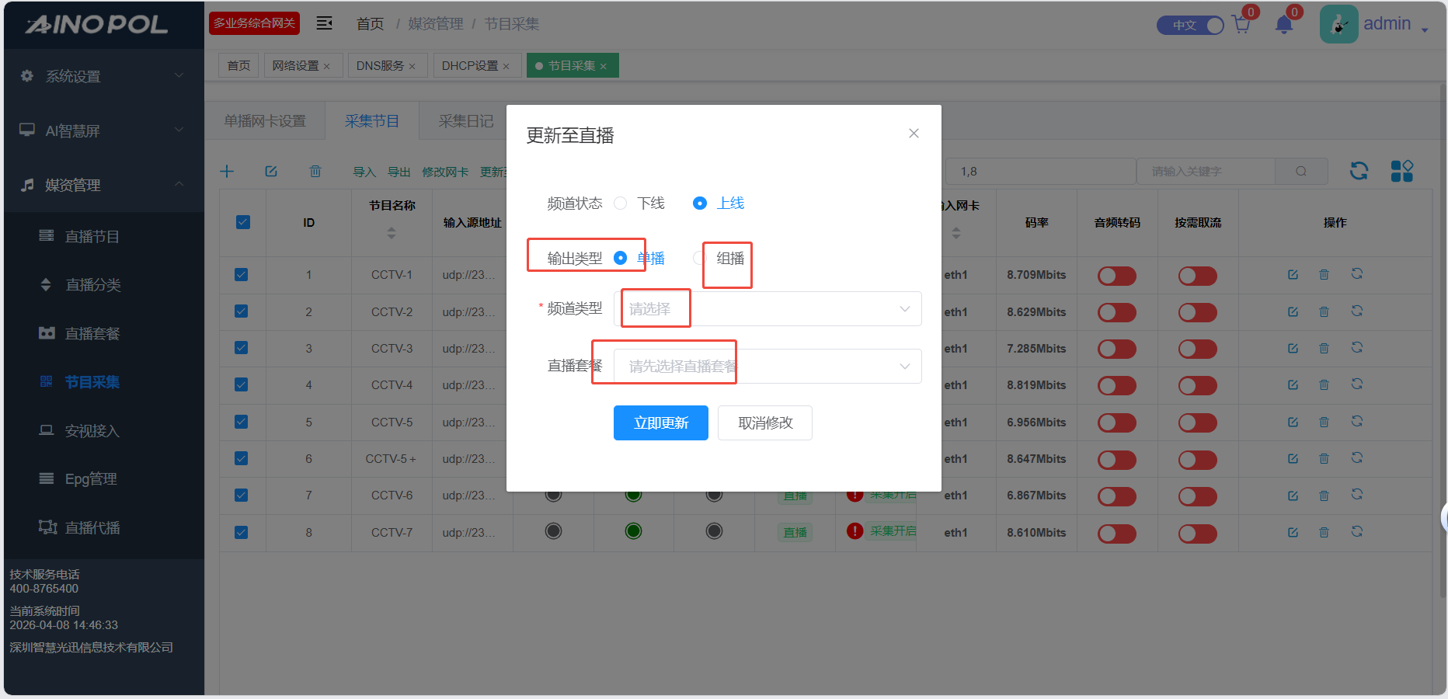
Task: Open the 直播节目 sidebar item
Action: 92,237
